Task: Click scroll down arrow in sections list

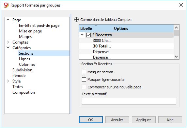Action: coord(176,56)
